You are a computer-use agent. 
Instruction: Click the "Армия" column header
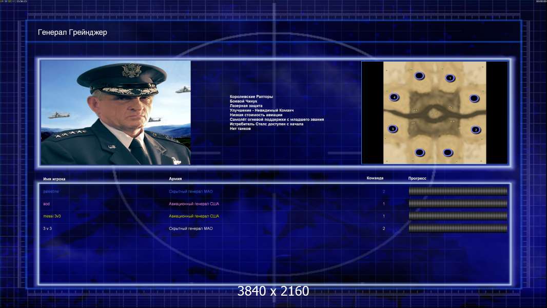175,179
